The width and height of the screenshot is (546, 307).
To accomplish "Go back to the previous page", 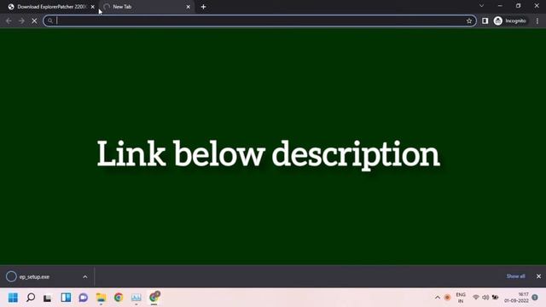I will [x=9, y=20].
